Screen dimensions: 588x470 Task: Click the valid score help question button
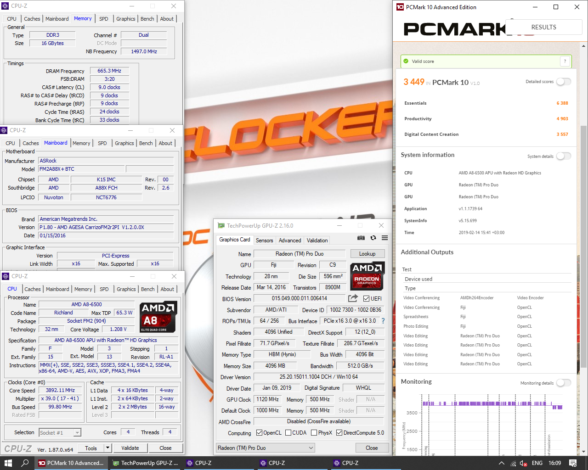[x=565, y=61]
